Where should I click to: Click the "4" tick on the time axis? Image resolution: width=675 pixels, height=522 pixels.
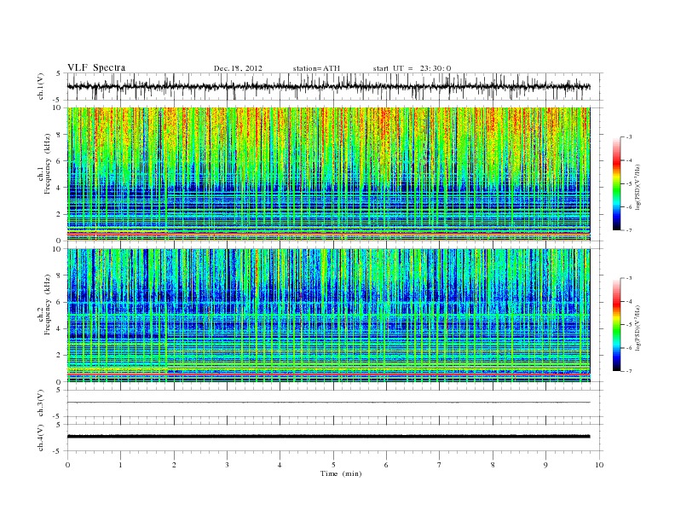point(280,465)
